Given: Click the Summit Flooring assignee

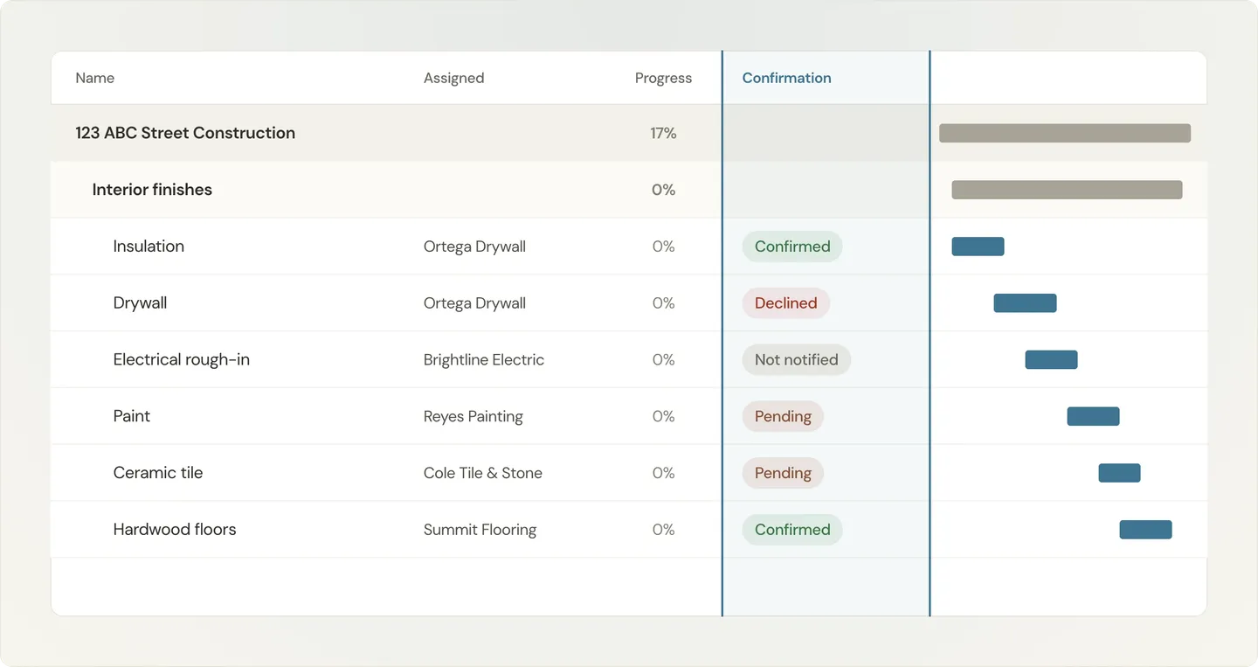Looking at the screenshot, I should tap(480, 530).
